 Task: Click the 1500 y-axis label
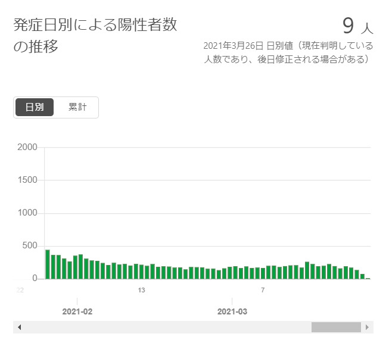(x=27, y=180)
